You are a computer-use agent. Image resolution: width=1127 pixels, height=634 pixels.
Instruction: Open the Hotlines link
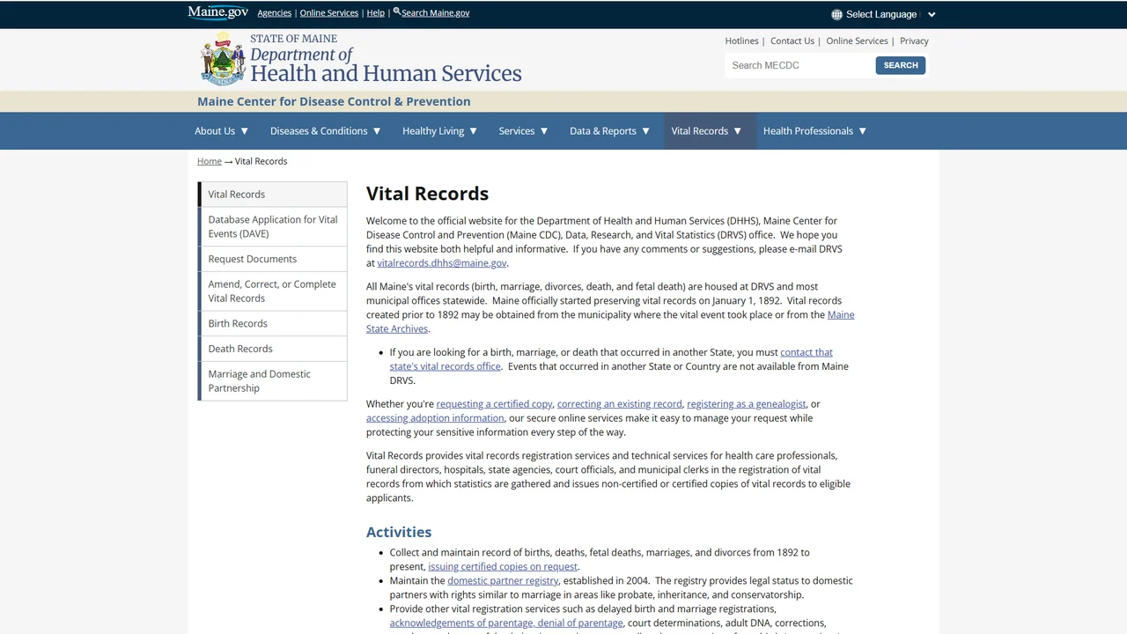pos(741,41)
